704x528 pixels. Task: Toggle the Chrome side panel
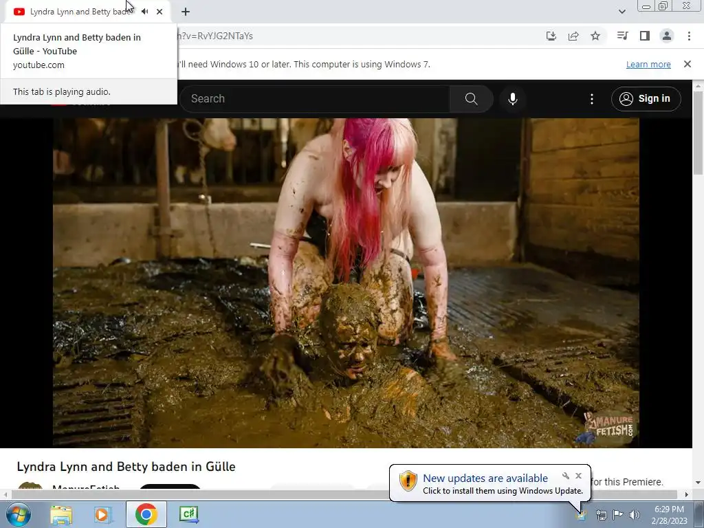click(645, 36)
